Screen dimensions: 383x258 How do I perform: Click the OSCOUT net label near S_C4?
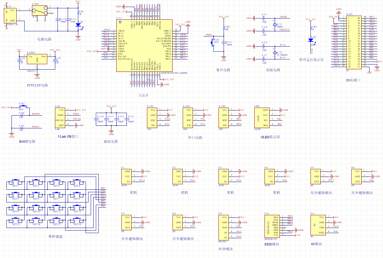click(x=285, y=29)
